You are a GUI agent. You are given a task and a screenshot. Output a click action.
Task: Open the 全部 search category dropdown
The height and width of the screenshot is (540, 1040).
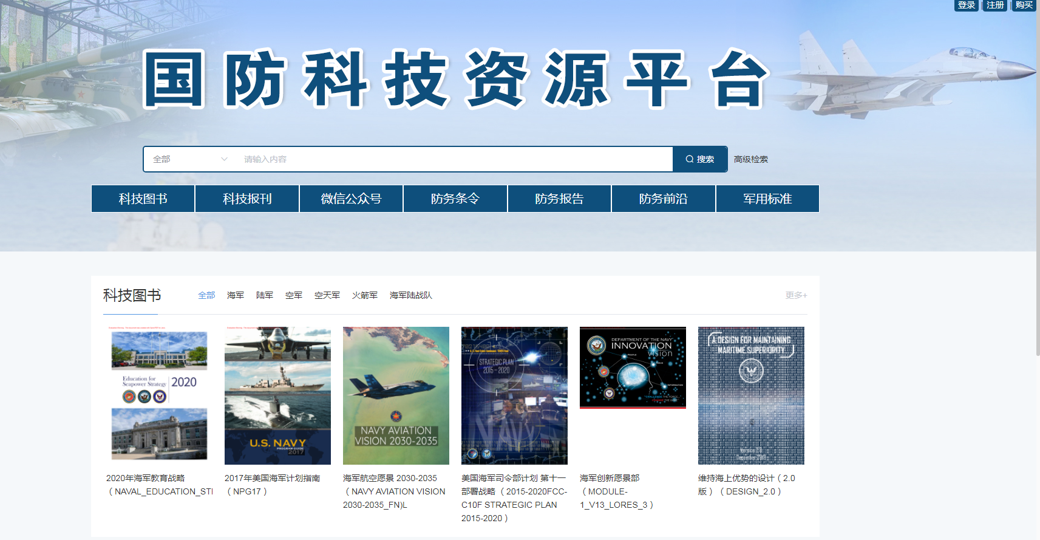[x=190, y=159]
